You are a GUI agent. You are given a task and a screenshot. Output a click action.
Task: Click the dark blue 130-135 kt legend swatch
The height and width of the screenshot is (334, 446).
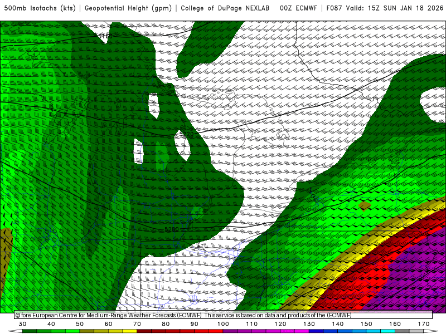(316, 331)
